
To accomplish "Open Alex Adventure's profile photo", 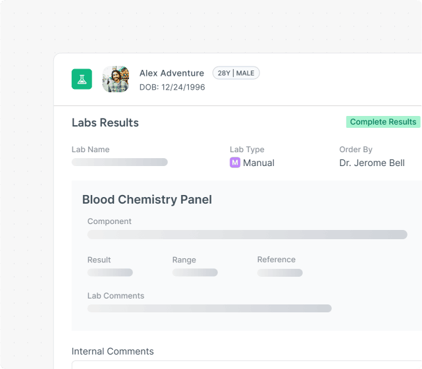I will [x=116, y=79].
